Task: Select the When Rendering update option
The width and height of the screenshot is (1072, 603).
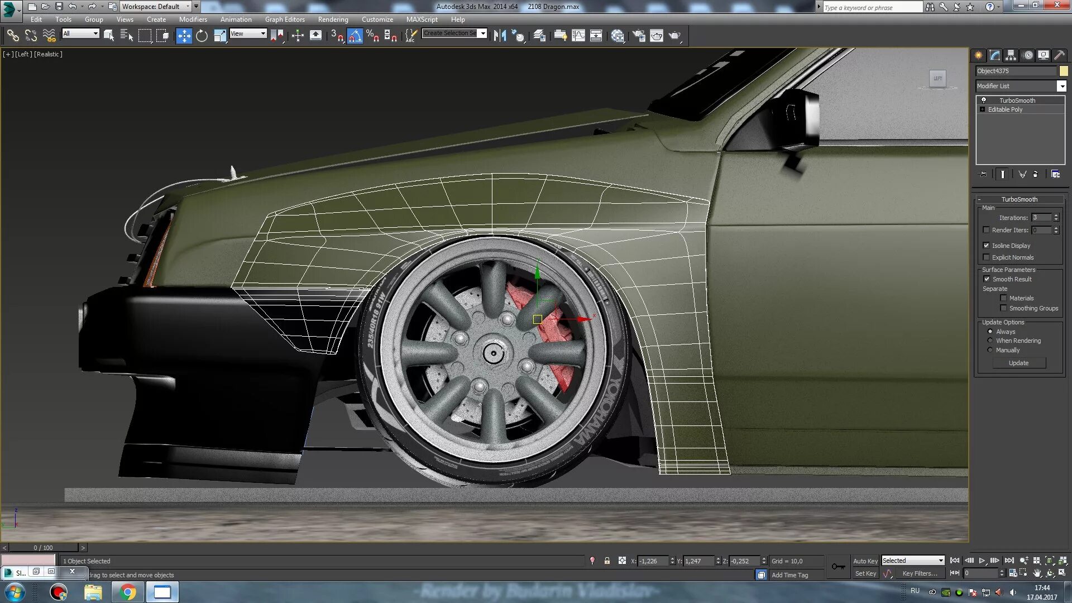Action: [x=990, y=341]
